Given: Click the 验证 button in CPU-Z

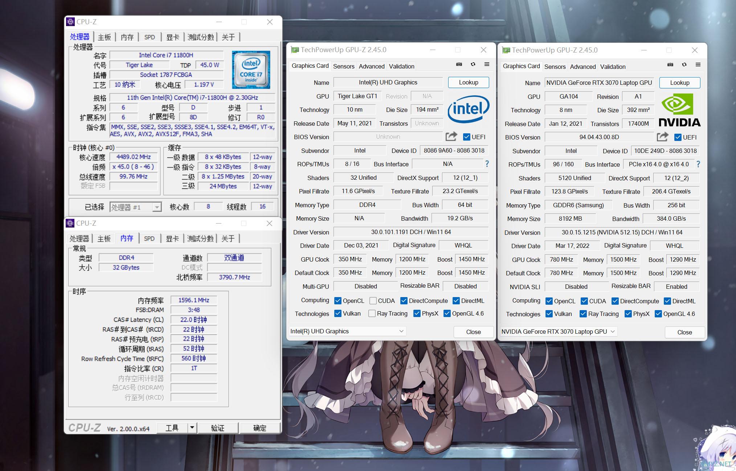Looking at the screenshot, I should (218, 428).
